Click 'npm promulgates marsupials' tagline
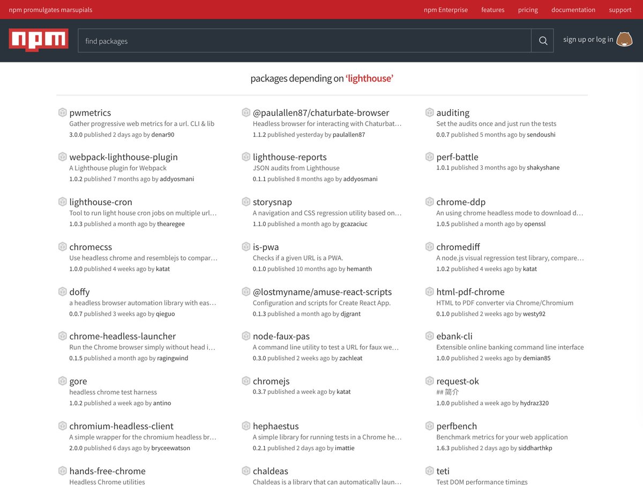Screen dimensions: 643x485 (50, 10)
